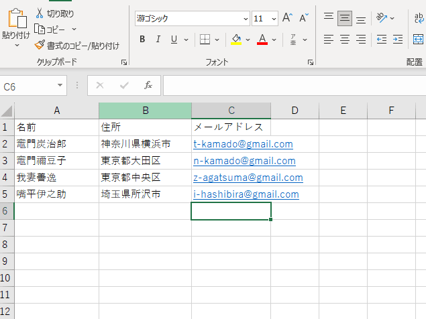Toggle middle vertical alignment
Image resolution: width=426 pixels, height=319 pixels.
[x=345, y=18]
